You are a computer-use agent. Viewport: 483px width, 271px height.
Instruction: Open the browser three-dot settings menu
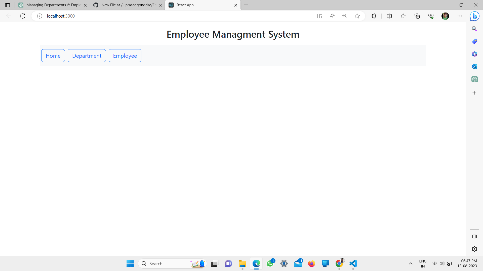pos(460,16)
